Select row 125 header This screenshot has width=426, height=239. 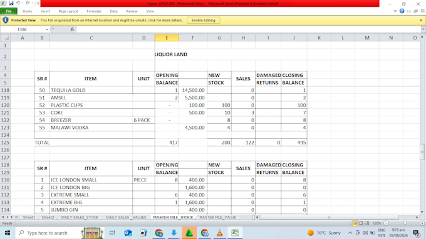tap(5, 143)
